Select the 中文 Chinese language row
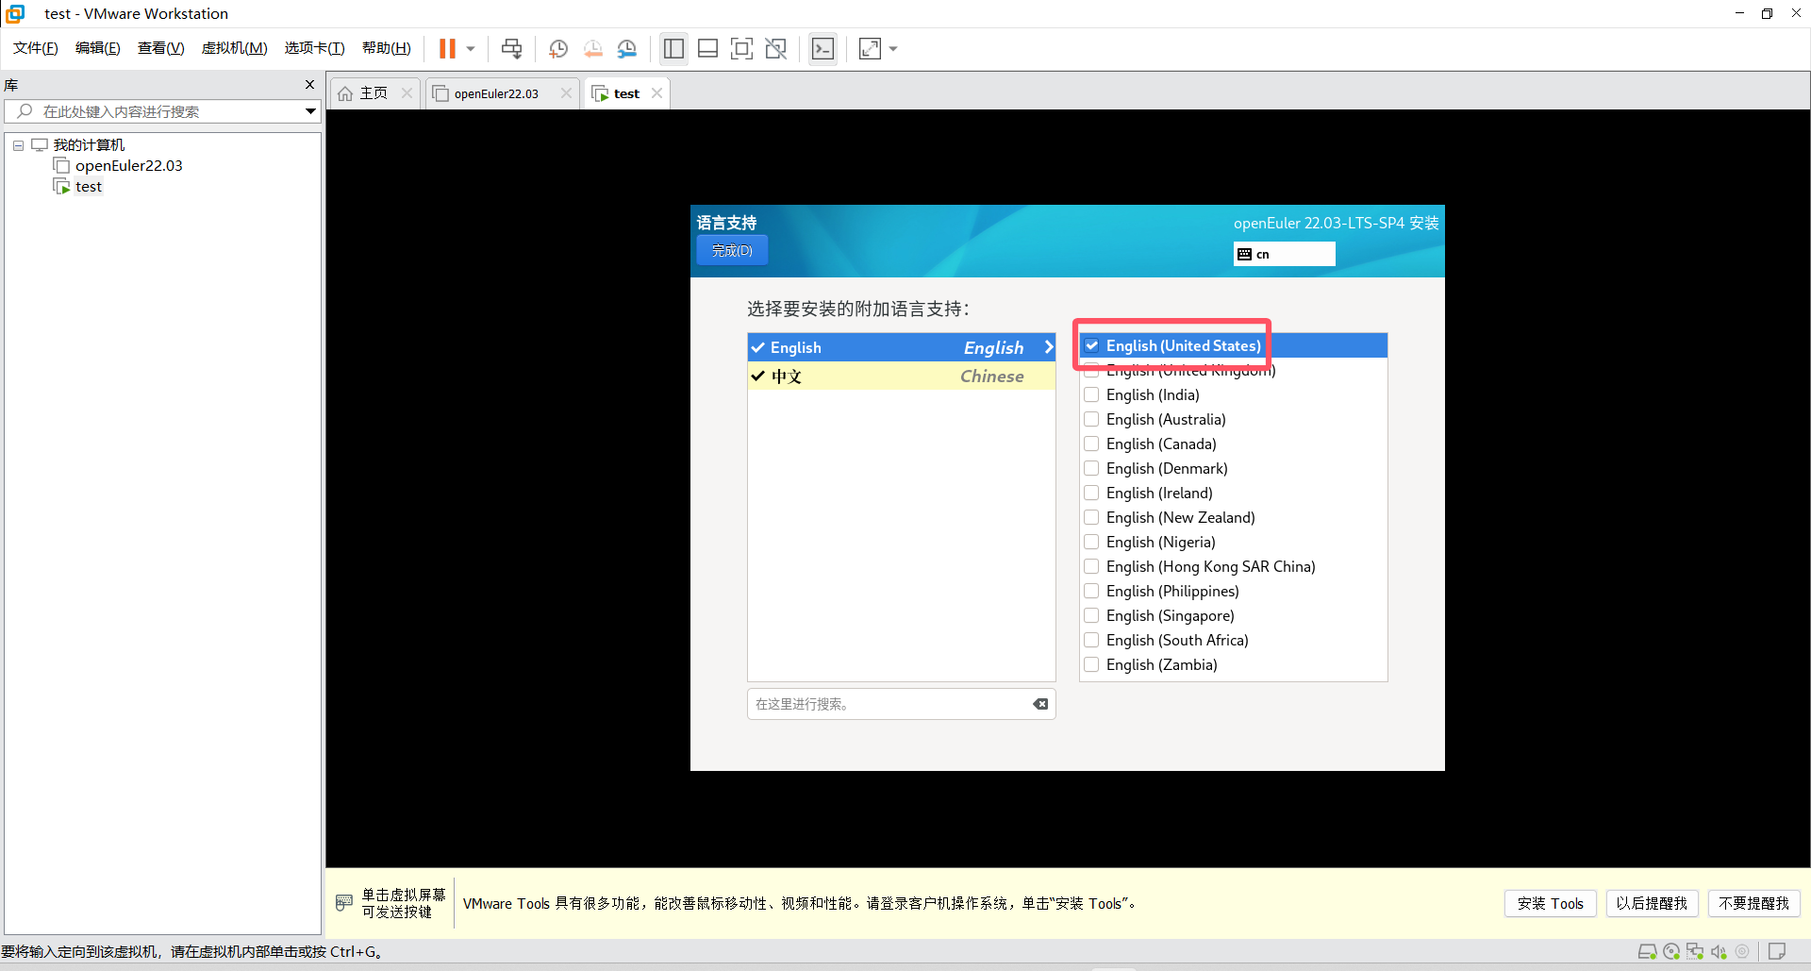The width and height of the screenshot is (1811, 971). [901, 376]
